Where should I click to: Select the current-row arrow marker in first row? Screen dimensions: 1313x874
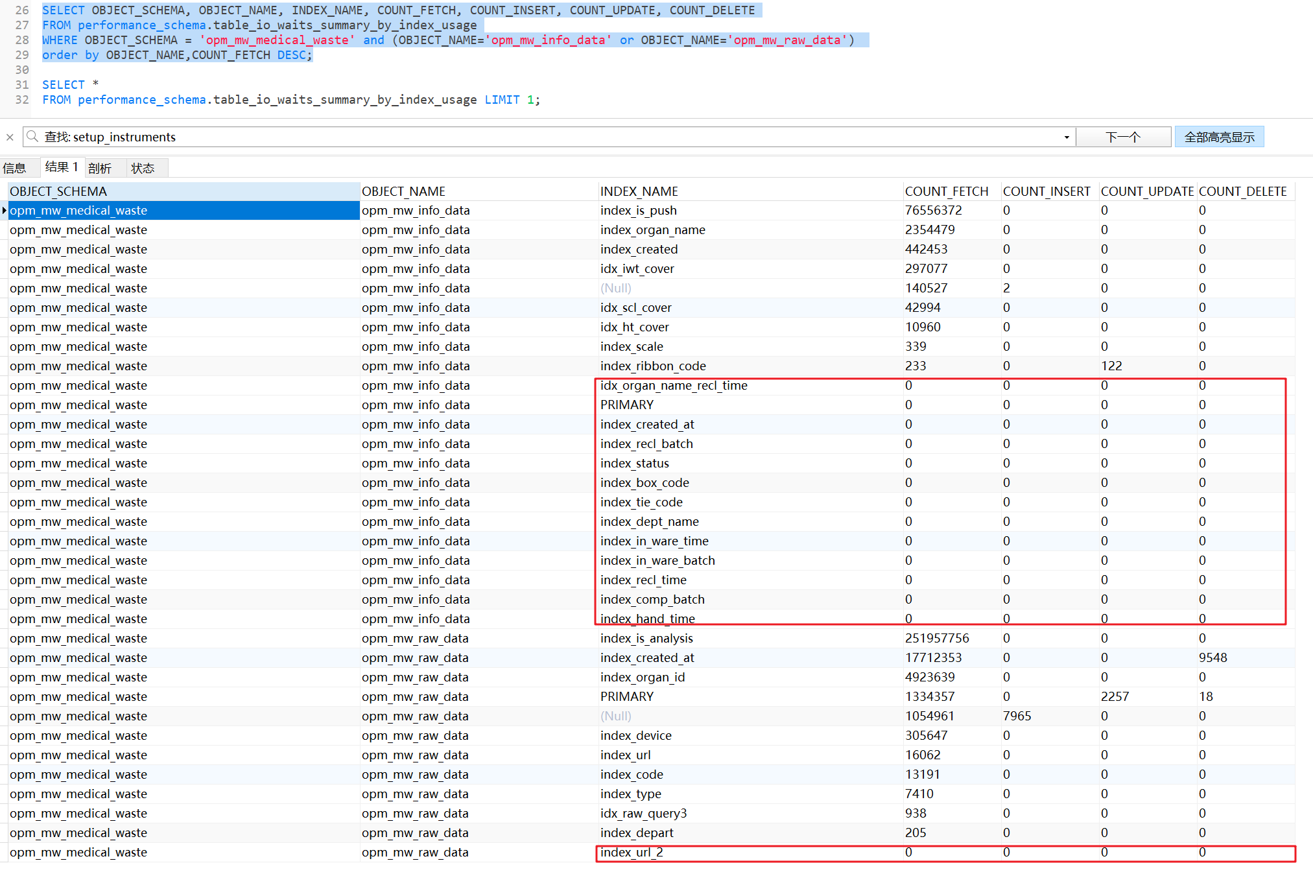[5, 210]
